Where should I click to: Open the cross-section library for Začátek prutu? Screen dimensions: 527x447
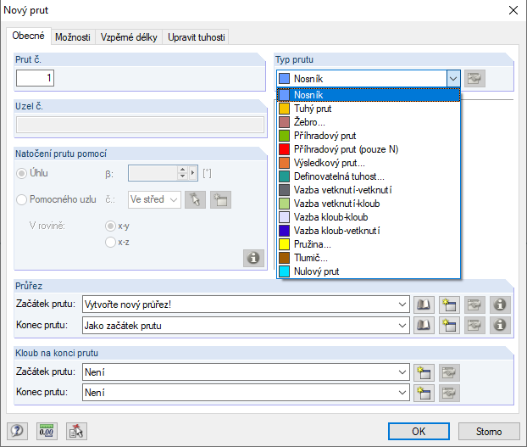424,305
